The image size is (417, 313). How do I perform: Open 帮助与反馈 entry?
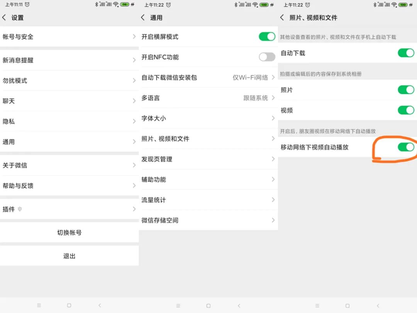[69, 185]
